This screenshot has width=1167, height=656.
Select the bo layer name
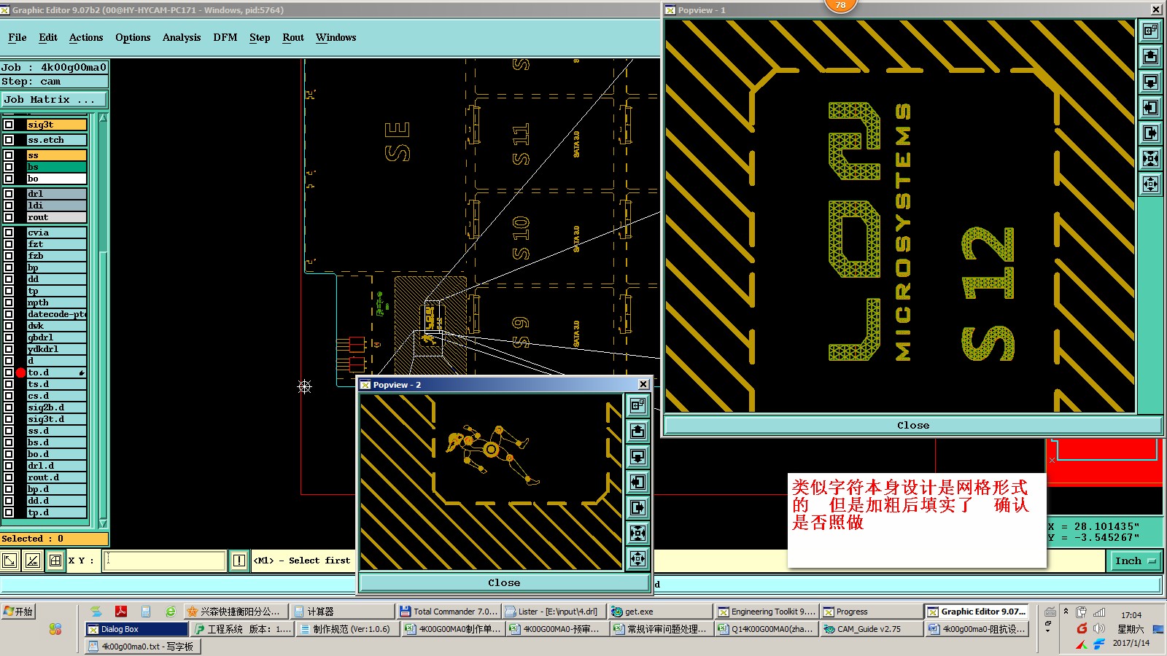point(57,179)
